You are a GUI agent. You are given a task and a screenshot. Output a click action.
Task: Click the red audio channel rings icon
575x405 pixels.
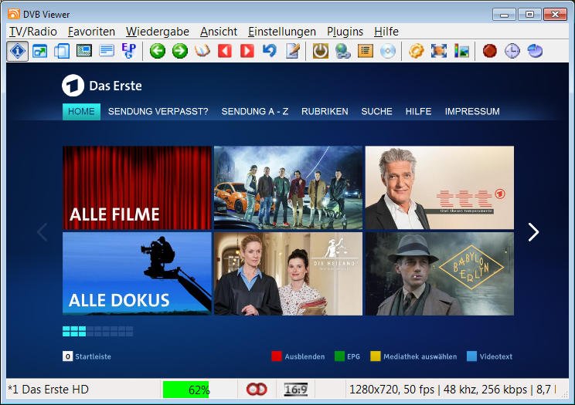(257, 390)
